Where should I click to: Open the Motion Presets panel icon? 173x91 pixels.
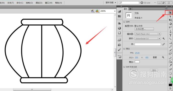(119, 50)
